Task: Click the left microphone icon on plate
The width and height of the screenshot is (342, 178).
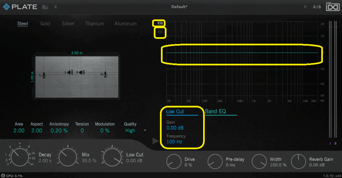Action: [x=43, y=76]
